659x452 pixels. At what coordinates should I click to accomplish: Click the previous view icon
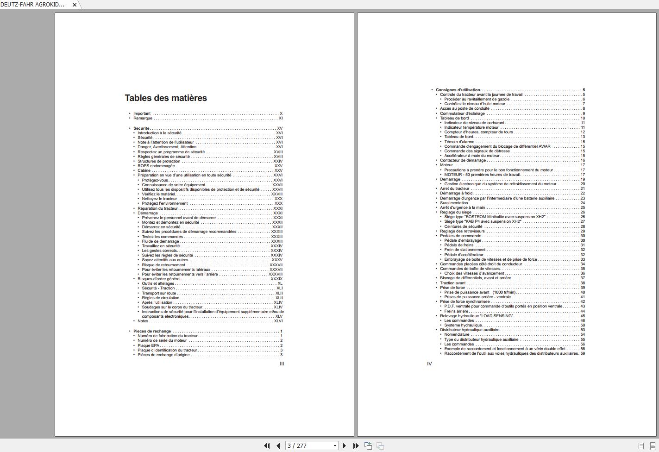tap(368, 446)
